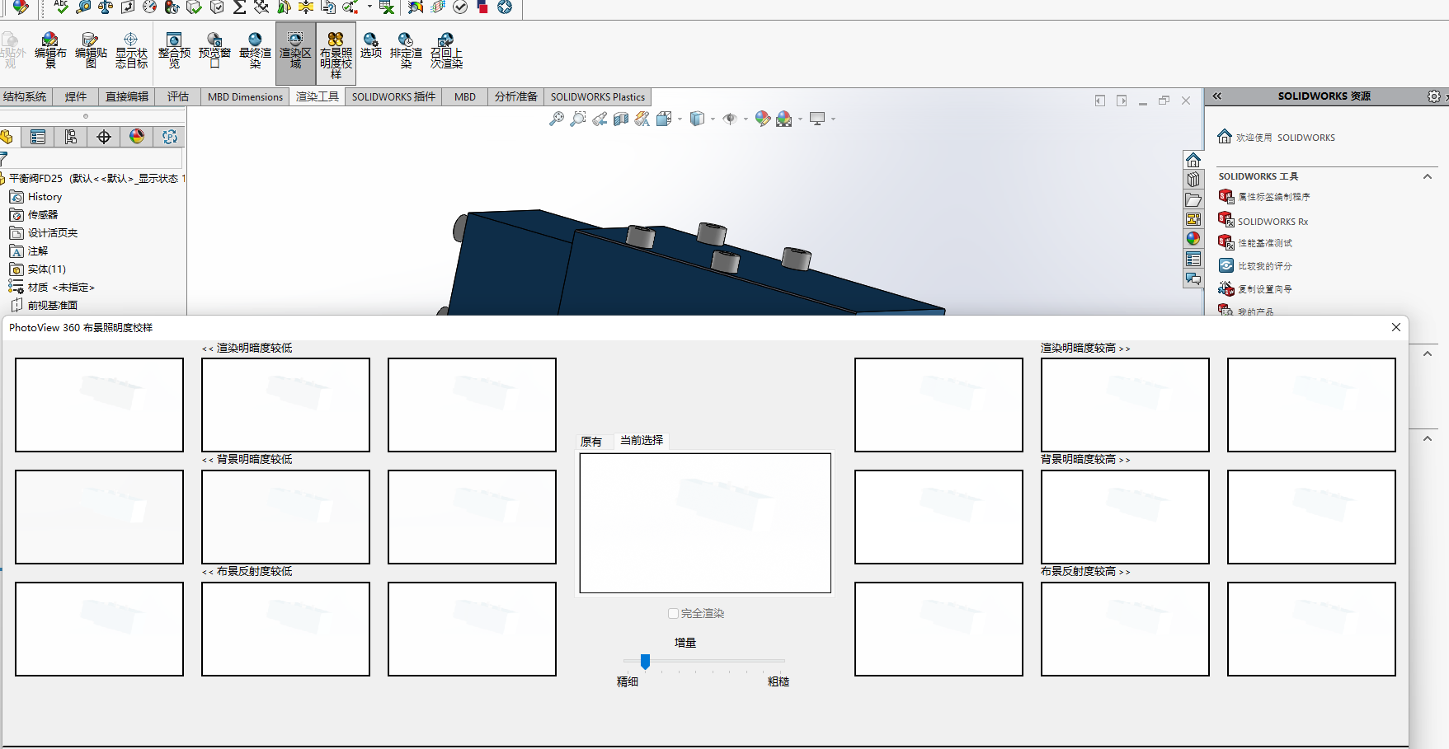Switch to the ConfigurationManager tab icon
The image size is (1449, 749).
point(71,137)
